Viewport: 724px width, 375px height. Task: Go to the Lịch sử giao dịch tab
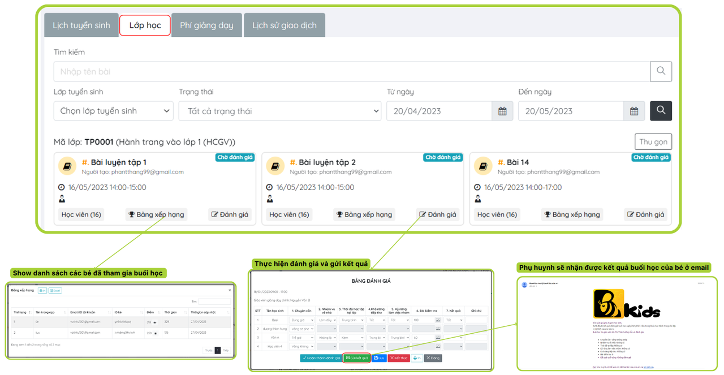point(285,25)
